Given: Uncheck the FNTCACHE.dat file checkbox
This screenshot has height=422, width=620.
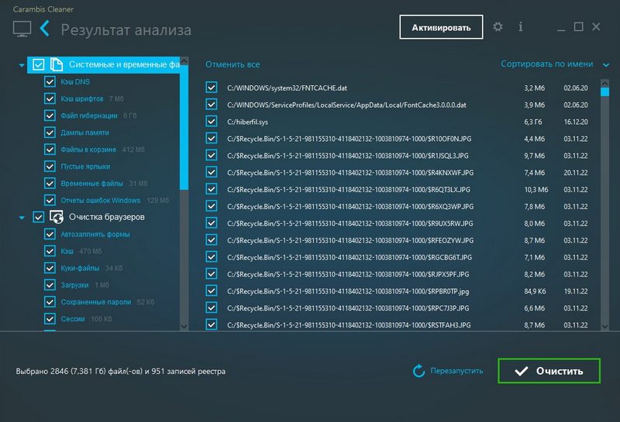Looking at the screenshot, I should (212, 87).
